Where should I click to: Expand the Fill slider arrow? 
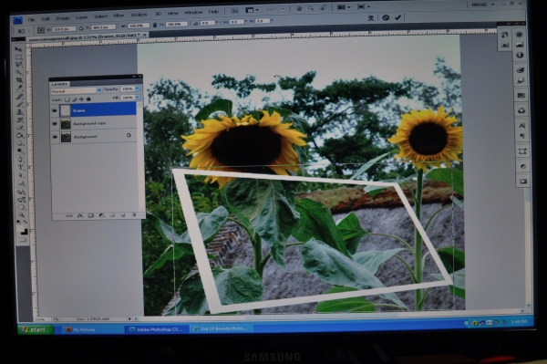click(x=138, y=98)
